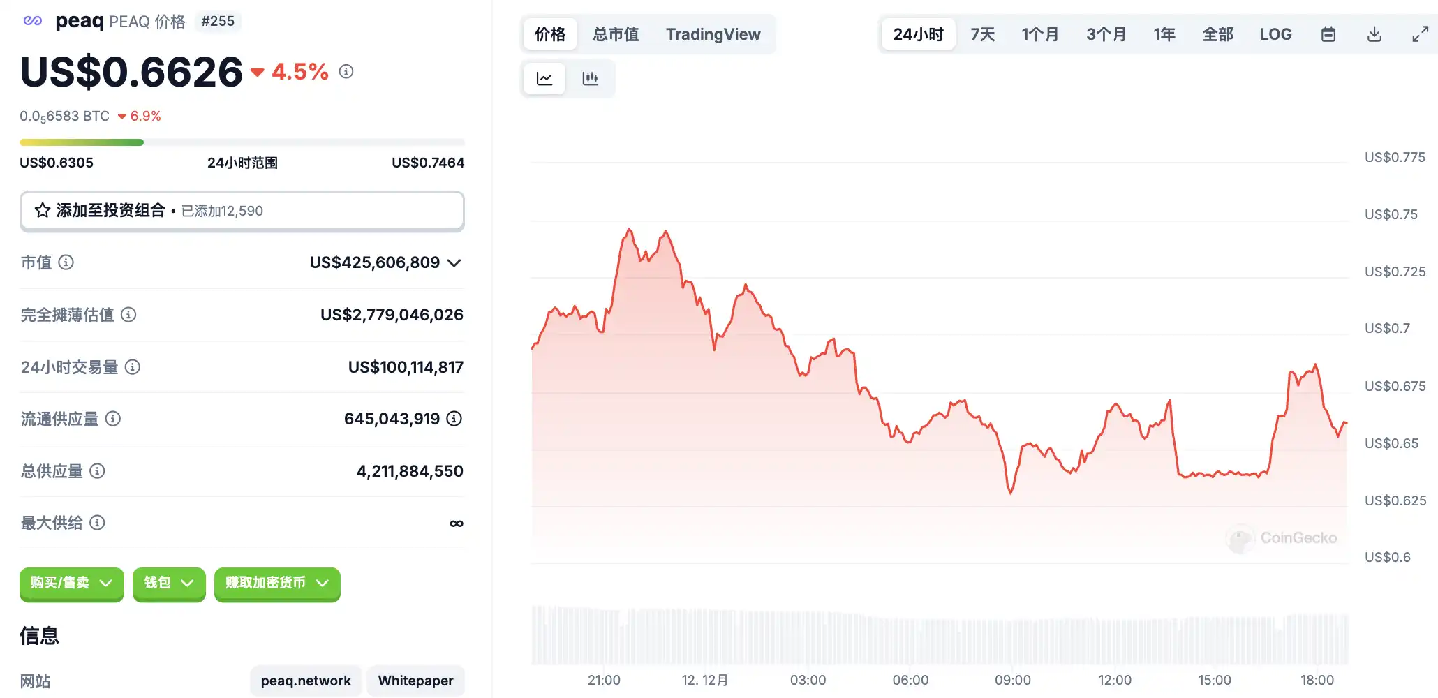Screen dimensions: 1438x698
Task: Click the info icon next to 市值
Action: point(66,262)
